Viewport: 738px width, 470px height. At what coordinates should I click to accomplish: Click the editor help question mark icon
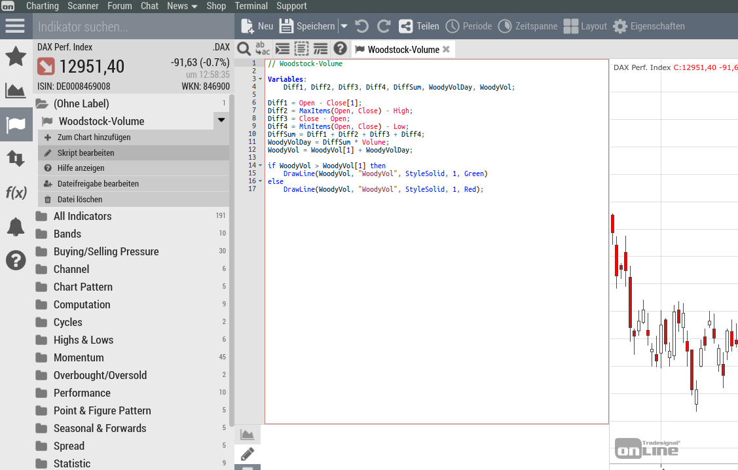point(340,49)
